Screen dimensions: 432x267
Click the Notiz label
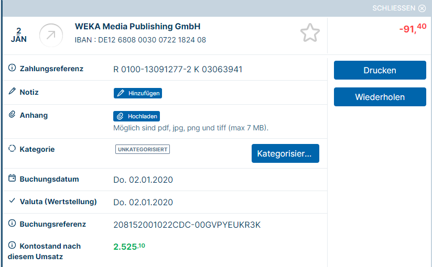29,92
